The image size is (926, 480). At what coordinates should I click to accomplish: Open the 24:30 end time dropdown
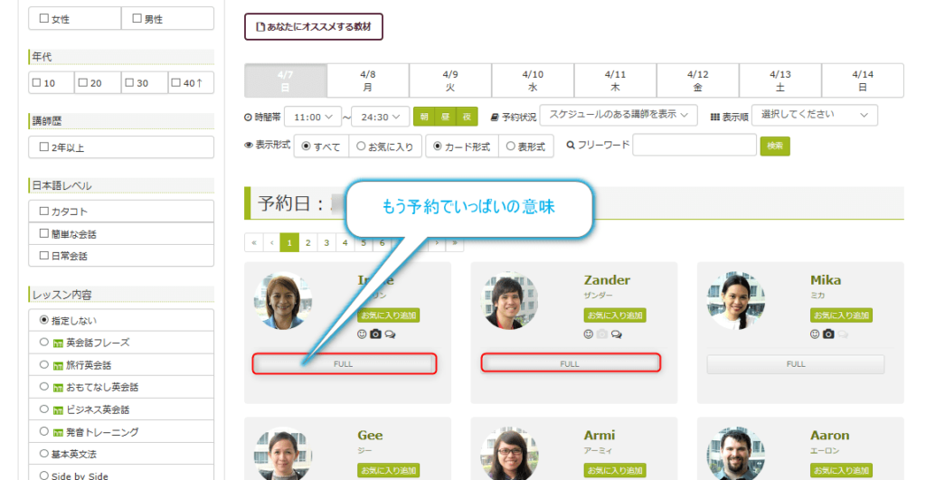(381, 117)
